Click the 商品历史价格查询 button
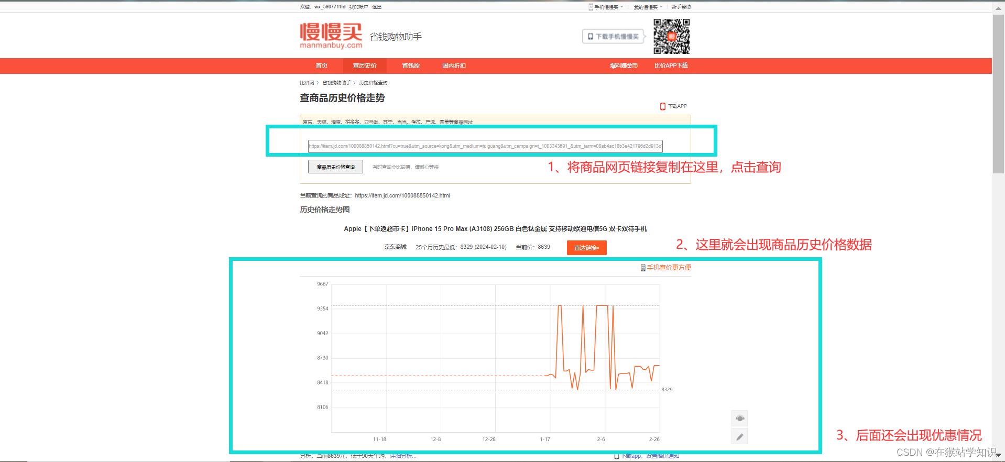 tap(335, 167)
